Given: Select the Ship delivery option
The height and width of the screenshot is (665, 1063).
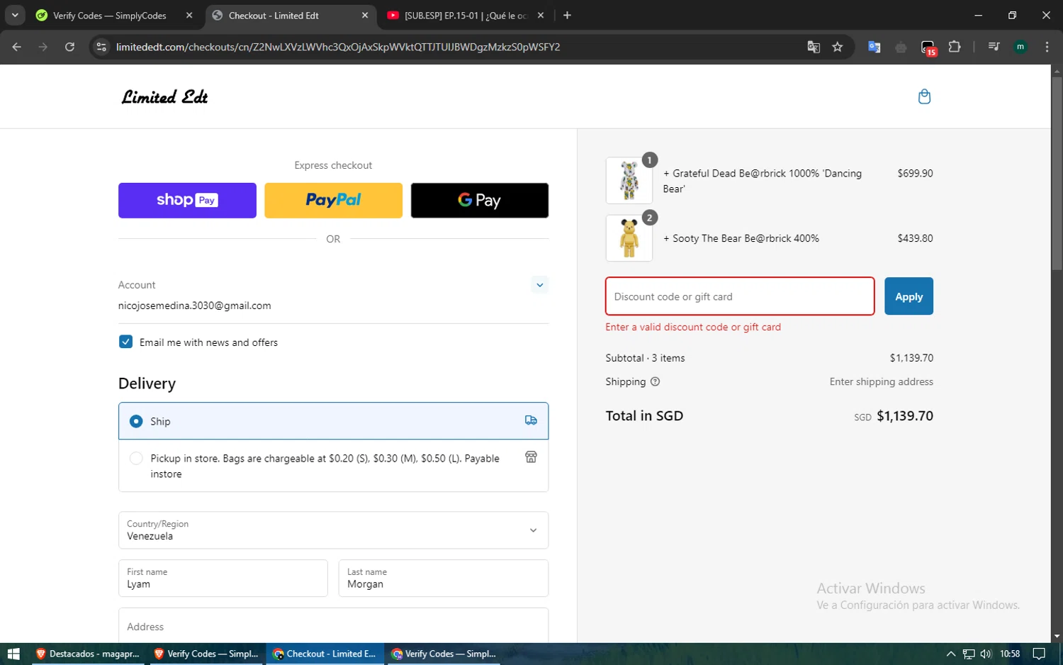Looking at the screenshot, I should pyautogui.click(x=333, y=421).
